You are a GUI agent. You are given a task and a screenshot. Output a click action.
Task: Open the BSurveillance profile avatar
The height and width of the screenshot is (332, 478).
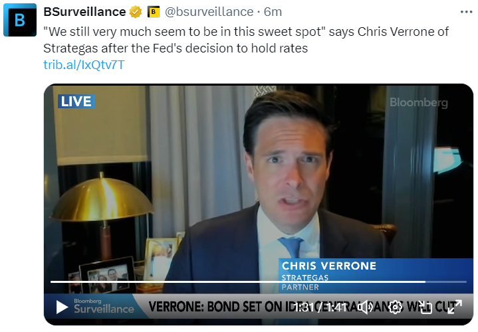pyautogui.click(x=20, y=20)
